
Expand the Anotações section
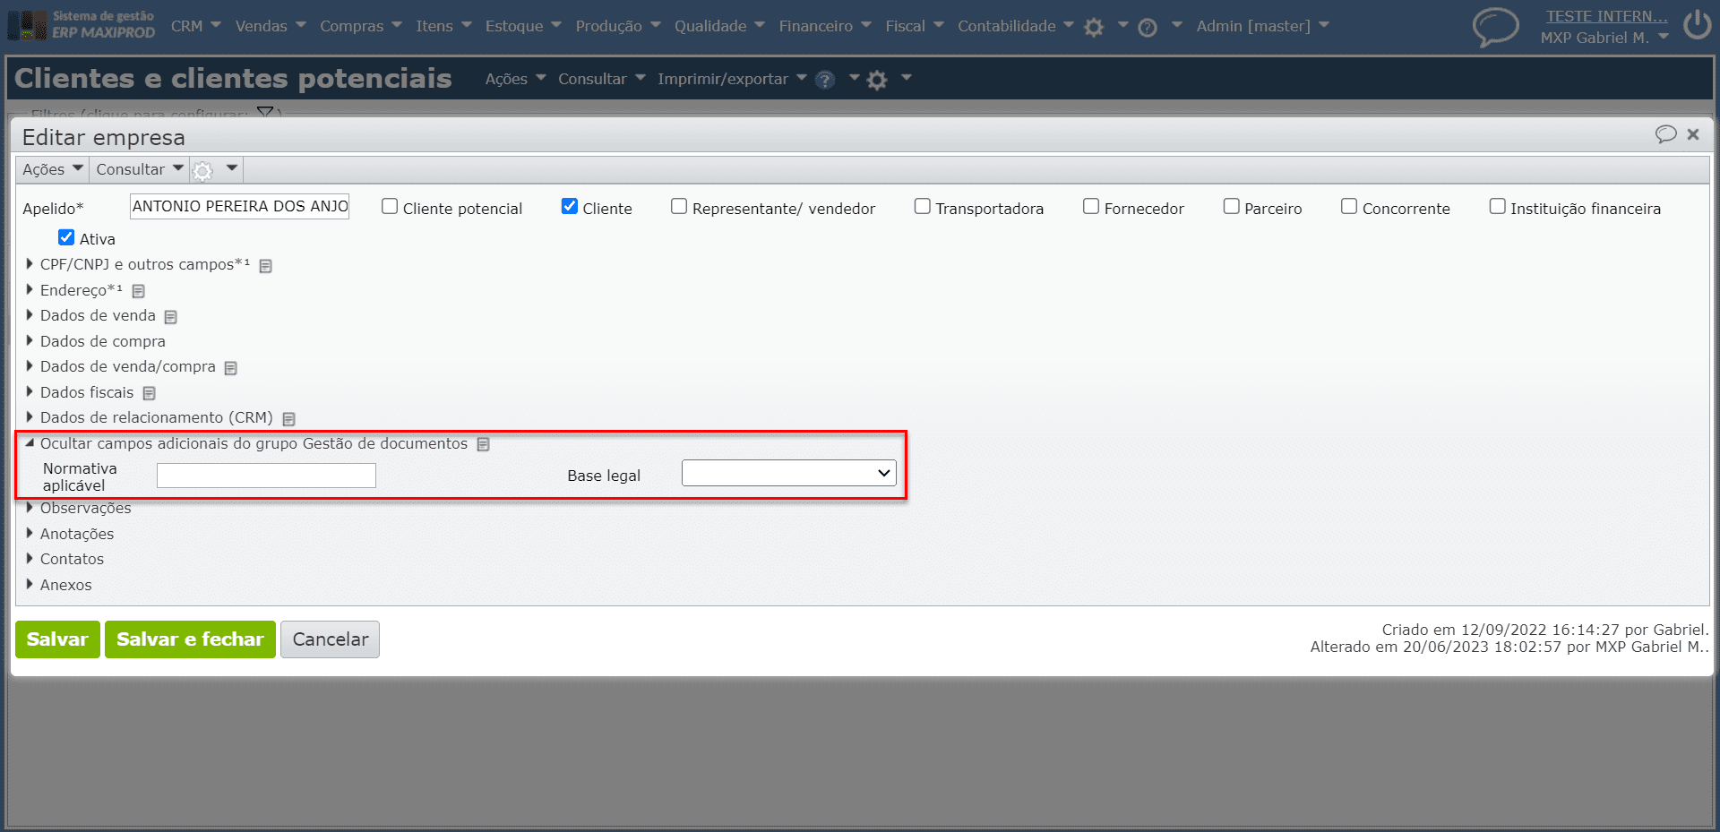(x=69, y=534)
